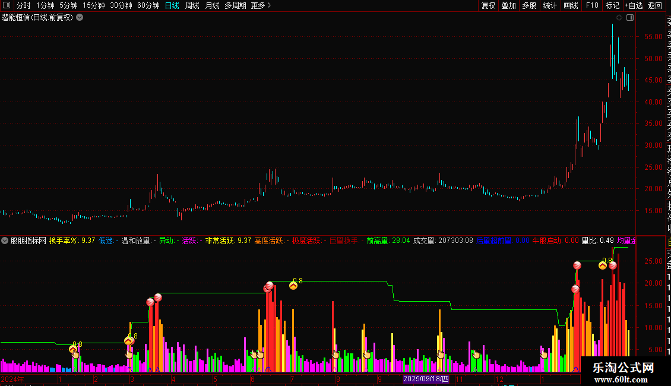Open F10 company information

pyautogui.click(x=592, y=5)
